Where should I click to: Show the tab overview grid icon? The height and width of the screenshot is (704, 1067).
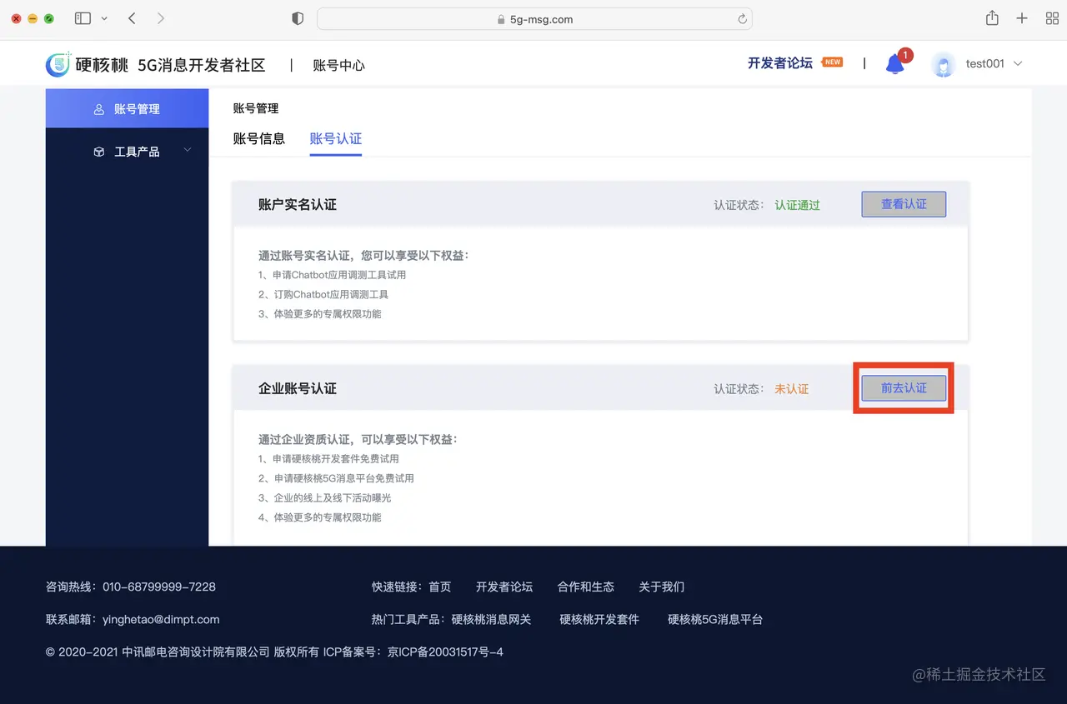pos(1052,18)
